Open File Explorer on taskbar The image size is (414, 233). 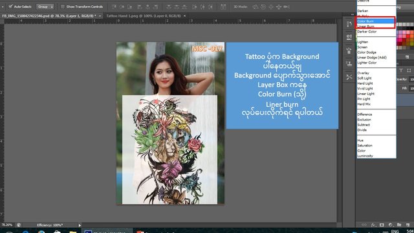(x=73, y=232)
